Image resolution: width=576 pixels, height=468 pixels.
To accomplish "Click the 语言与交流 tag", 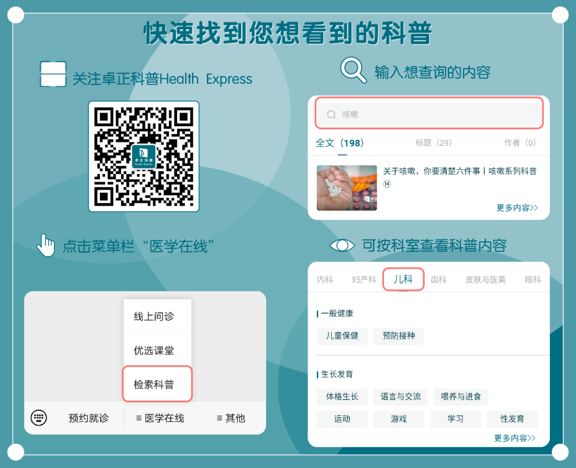I will [401, 396].
